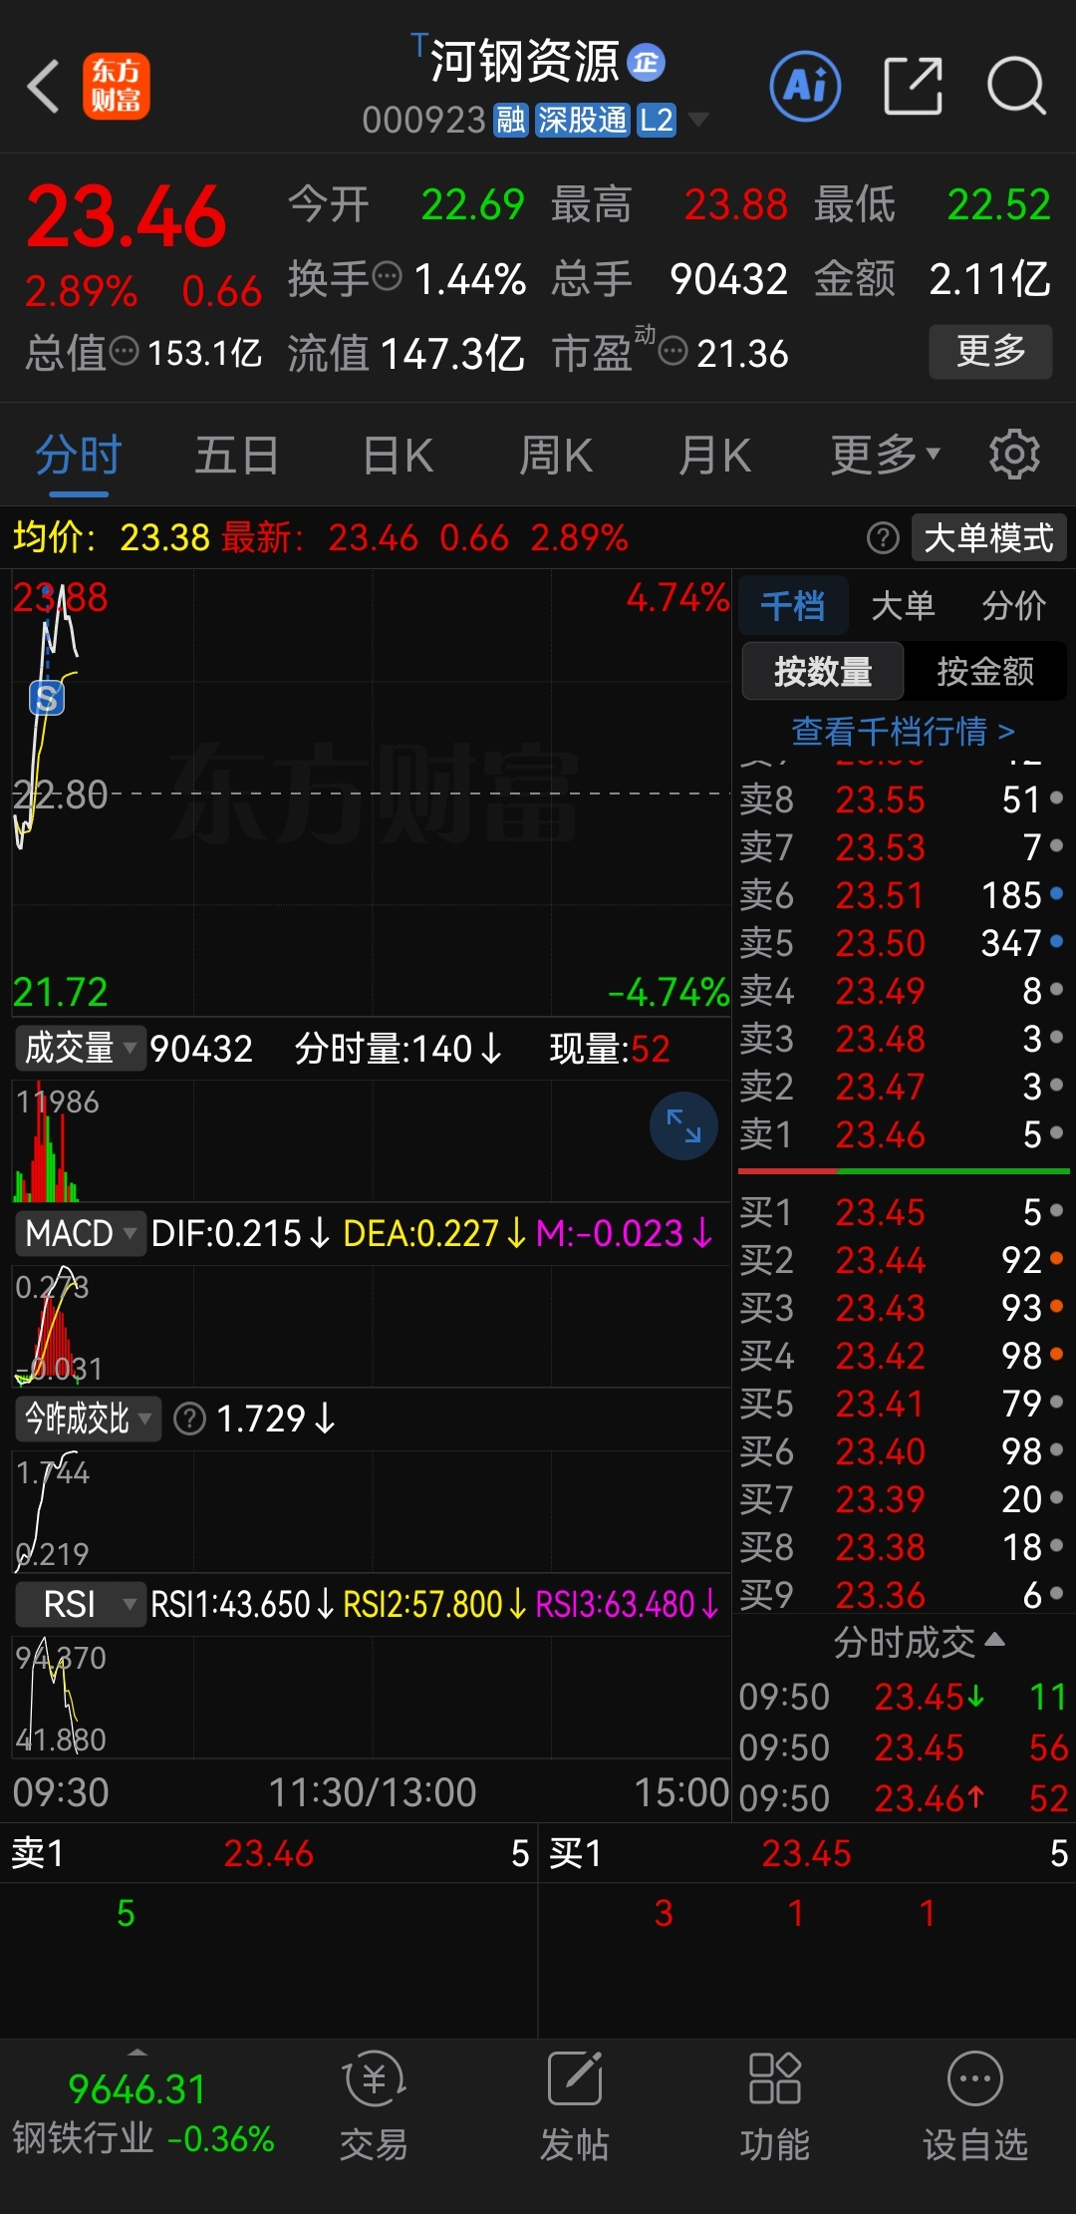1076x2214 pixels.
Task: Tap 买1 price 23.45 in order book
Action: click(x=881, y=1212)
